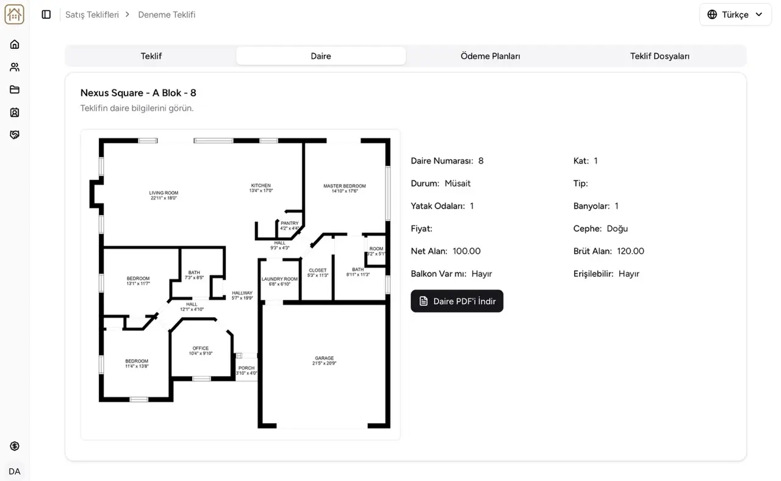
Task: Click the Yatak Odaları: 1 field
Action: click(442, 206)
